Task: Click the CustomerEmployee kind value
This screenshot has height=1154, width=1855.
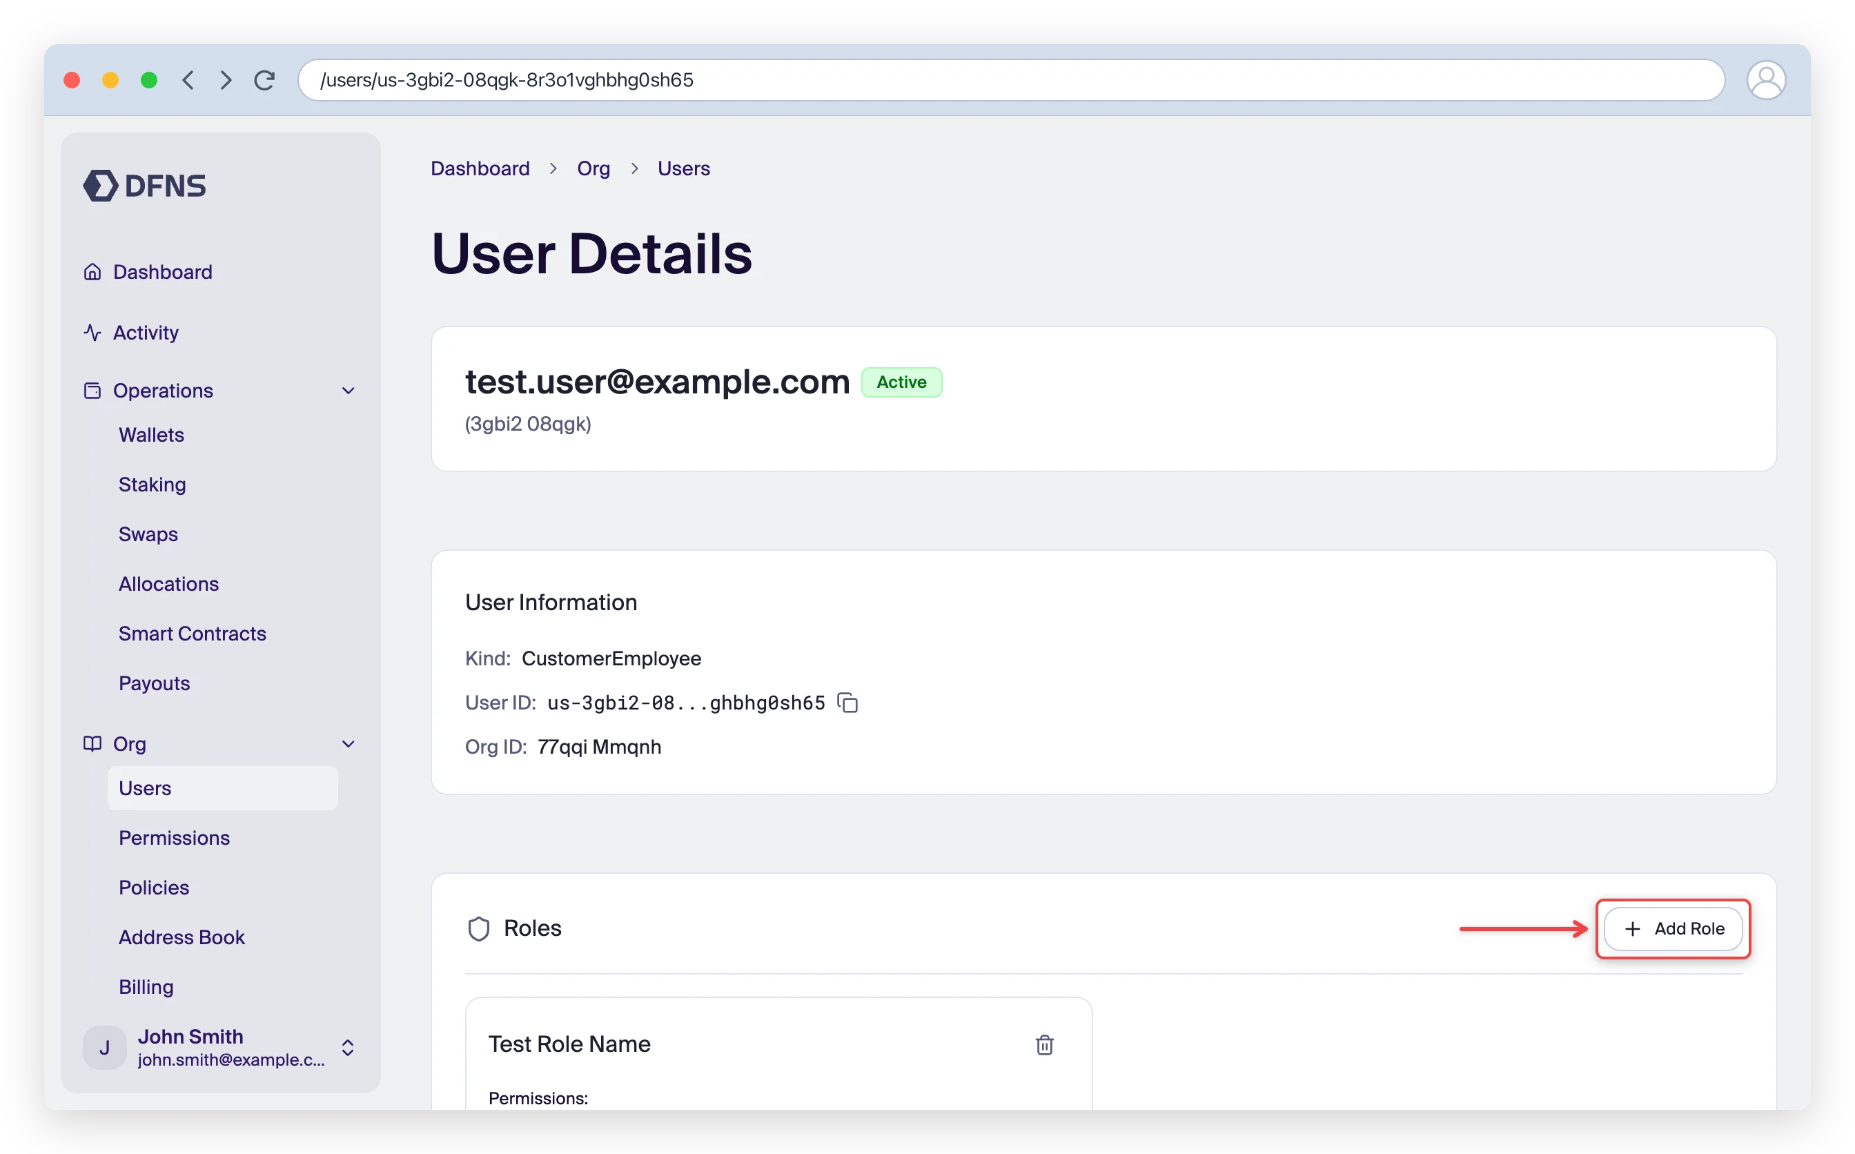Action: tap(611, 658)
